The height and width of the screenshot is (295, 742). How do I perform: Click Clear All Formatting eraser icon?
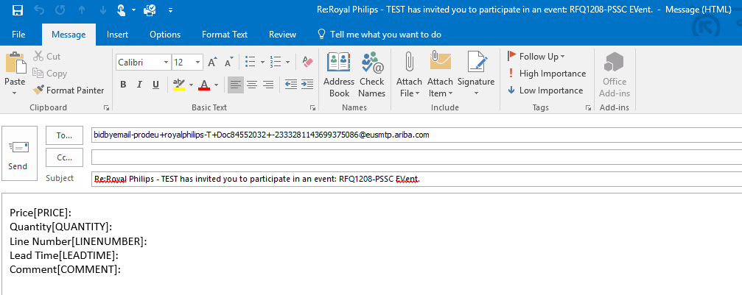pos(307,62)
